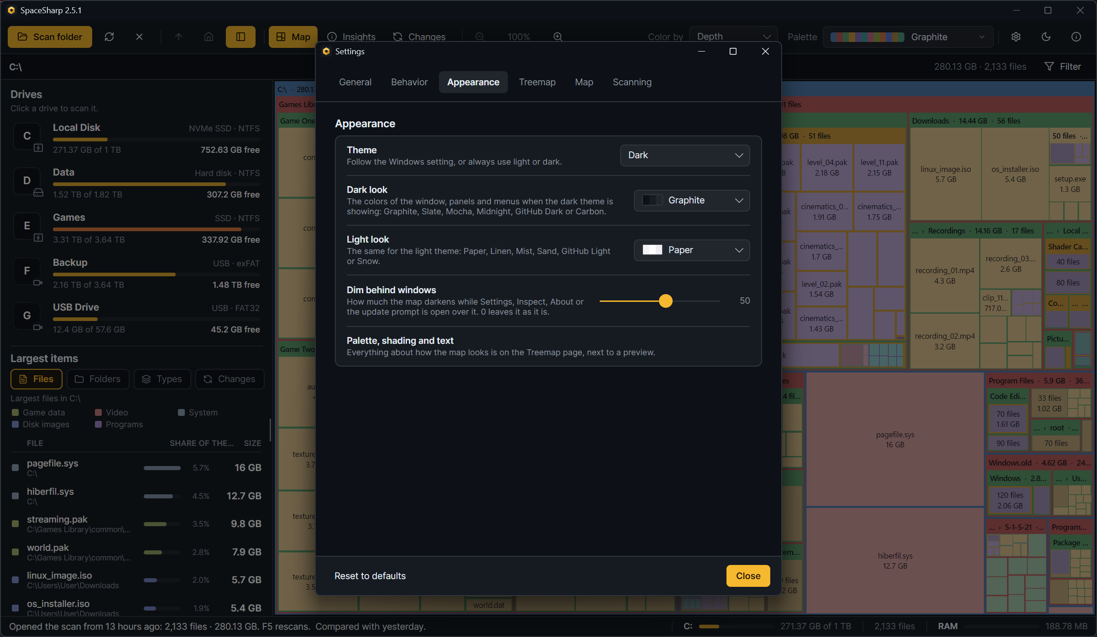The height and width of the screenshot is (637, 1097).
Task: Click the hiberfil.sys block in treemap
Action: click(895, 561)
